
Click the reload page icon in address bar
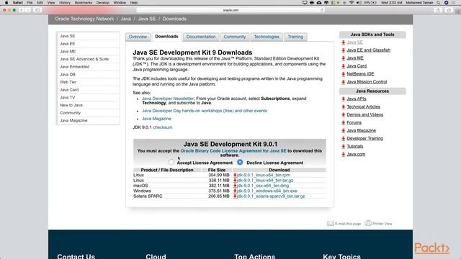click(x=322, y=10)
